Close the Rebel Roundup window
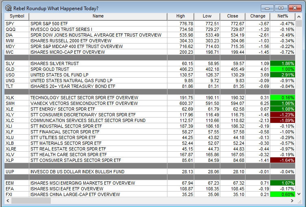Image resolution: width=306 pixels, height=207 pixels. point(295,8)
